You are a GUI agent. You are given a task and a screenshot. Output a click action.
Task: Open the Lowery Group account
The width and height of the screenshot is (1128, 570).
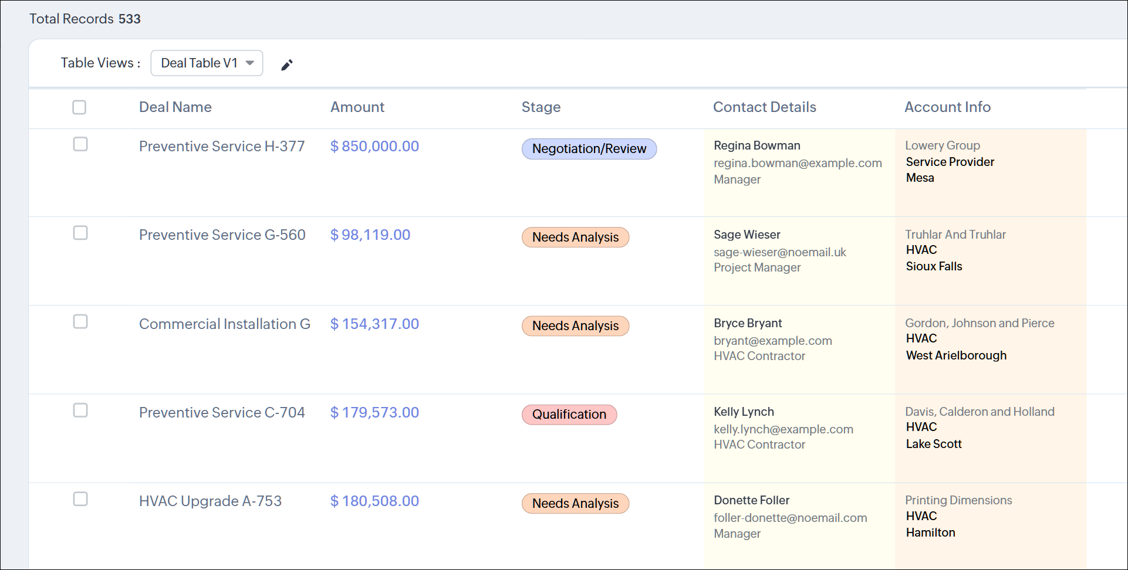tap(942, 145)
